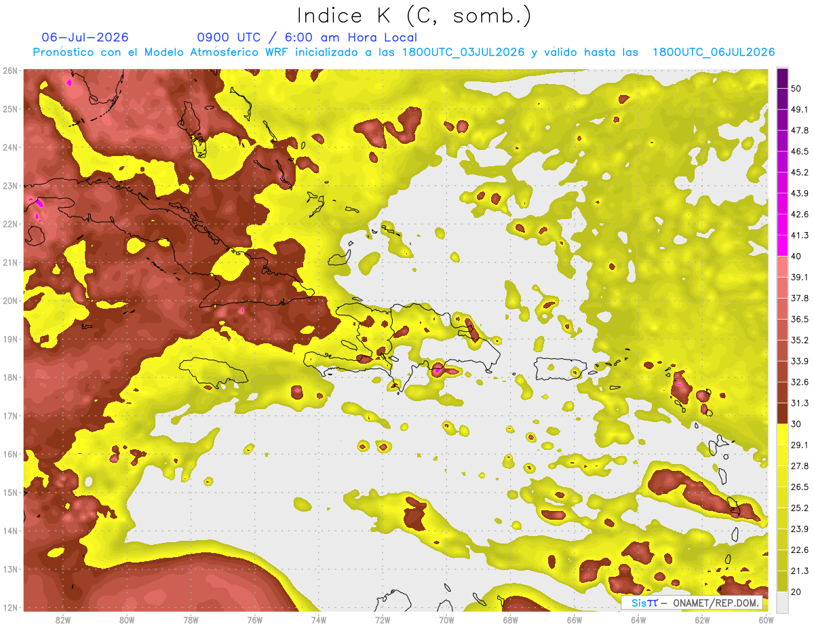Image resolution: width=814 pixels, height=629 pixels.
Task: Select the 72W longitude axis label
Action: (x=383, y=620)
